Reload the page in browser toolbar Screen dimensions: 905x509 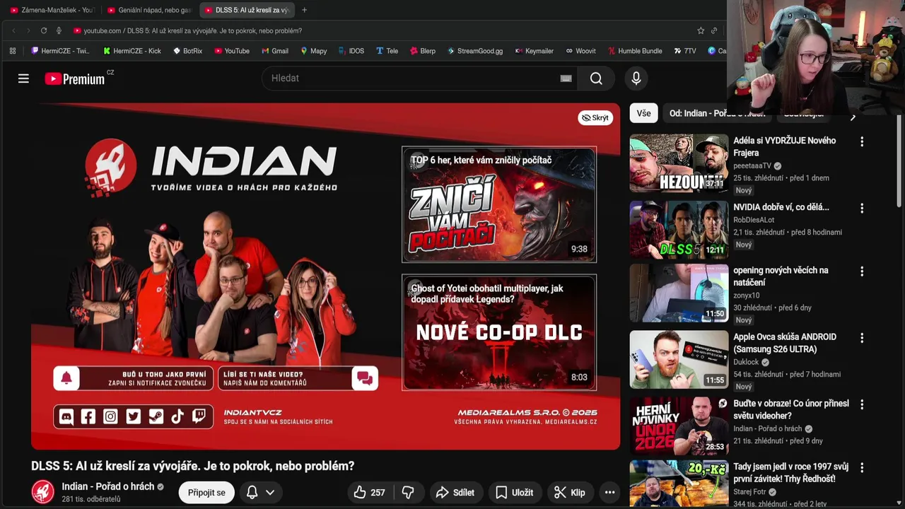44,30
